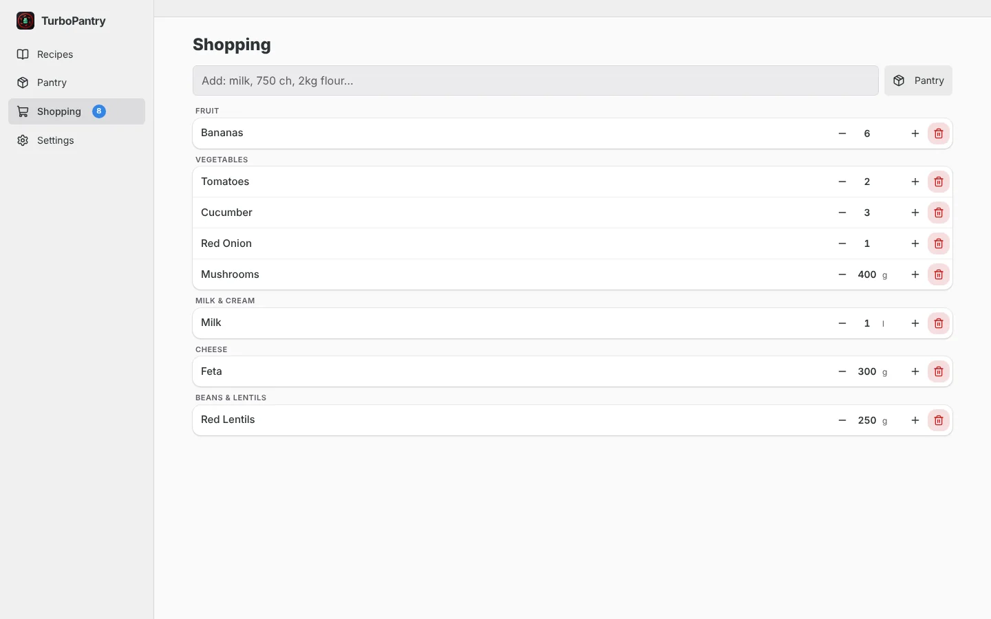Focus the add item input field
Image resolution: width=991 pixels, height=619 pixels.
(x=535, y=80)
